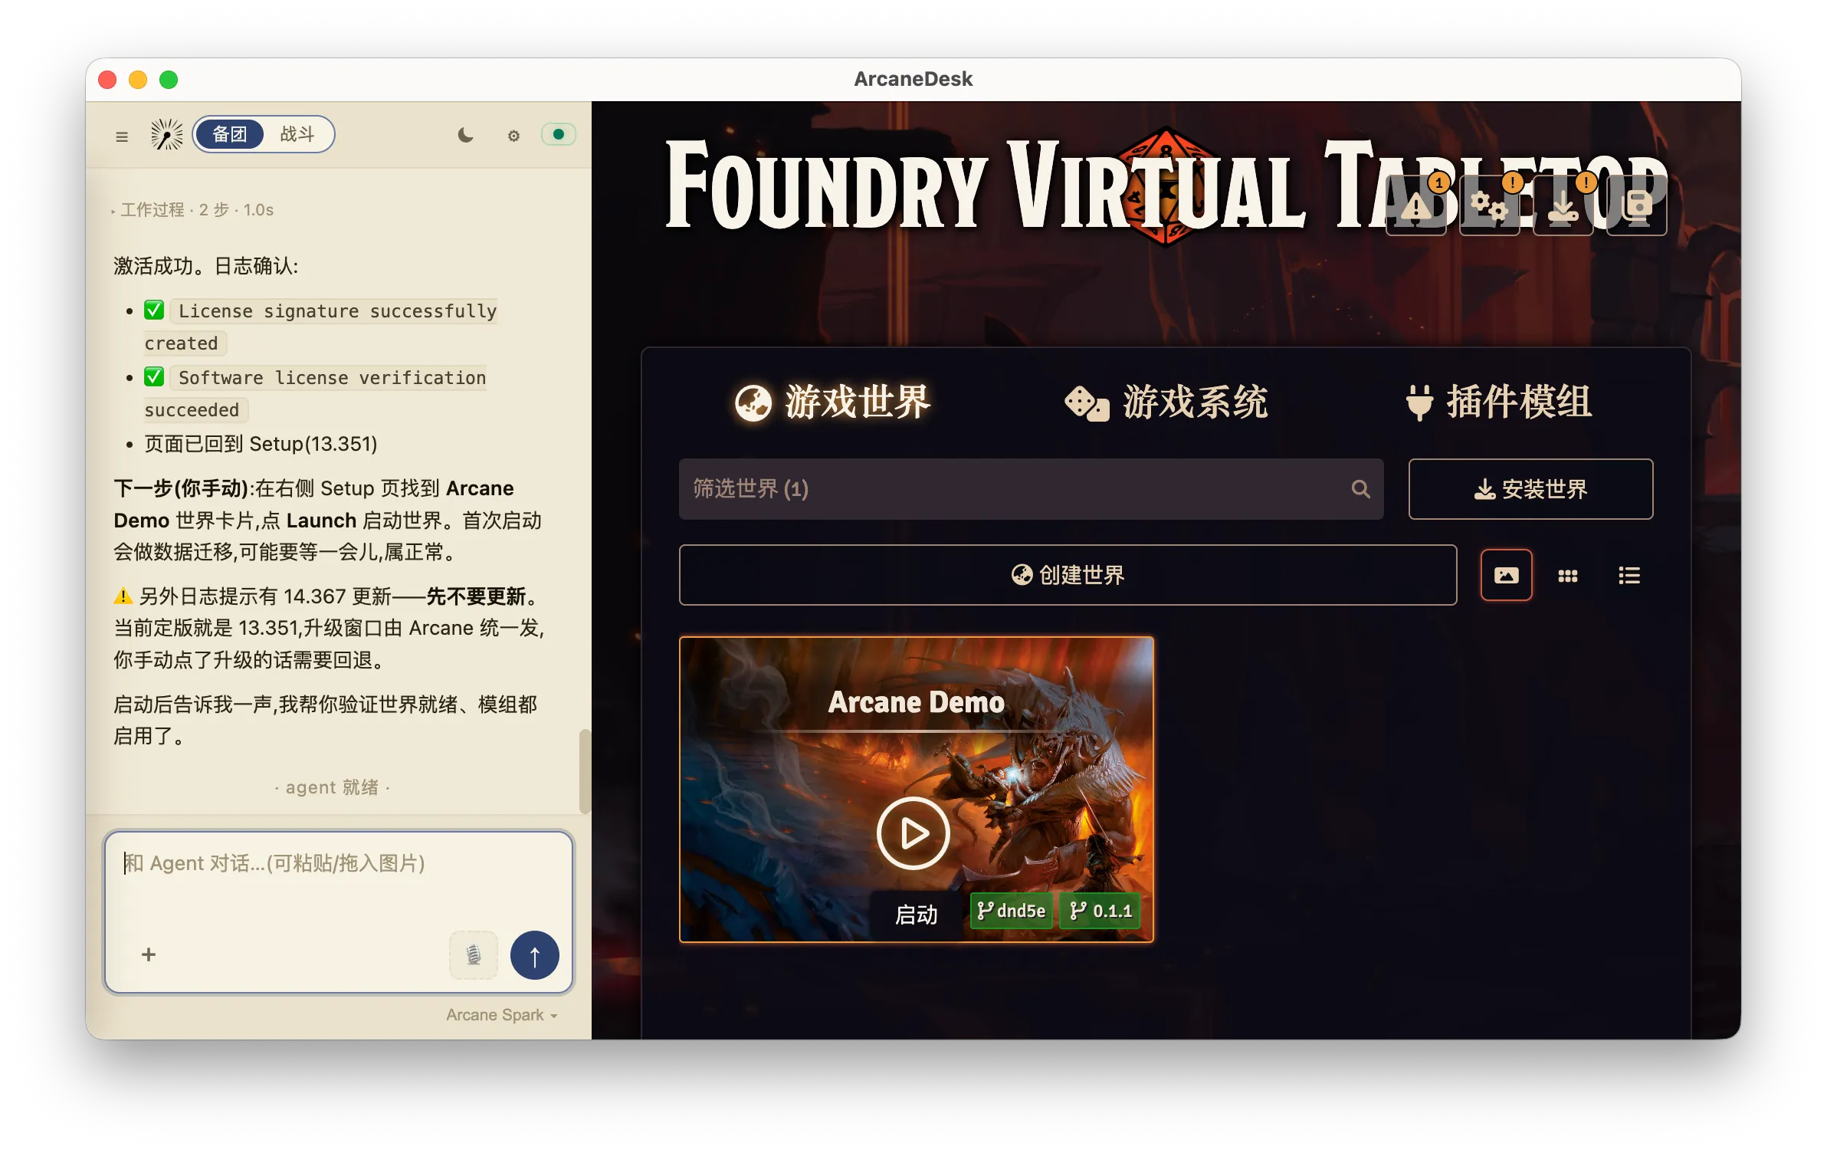
Task: Click the yellow minimize window button
Action: pyautogui.click(x=138, y=80)
